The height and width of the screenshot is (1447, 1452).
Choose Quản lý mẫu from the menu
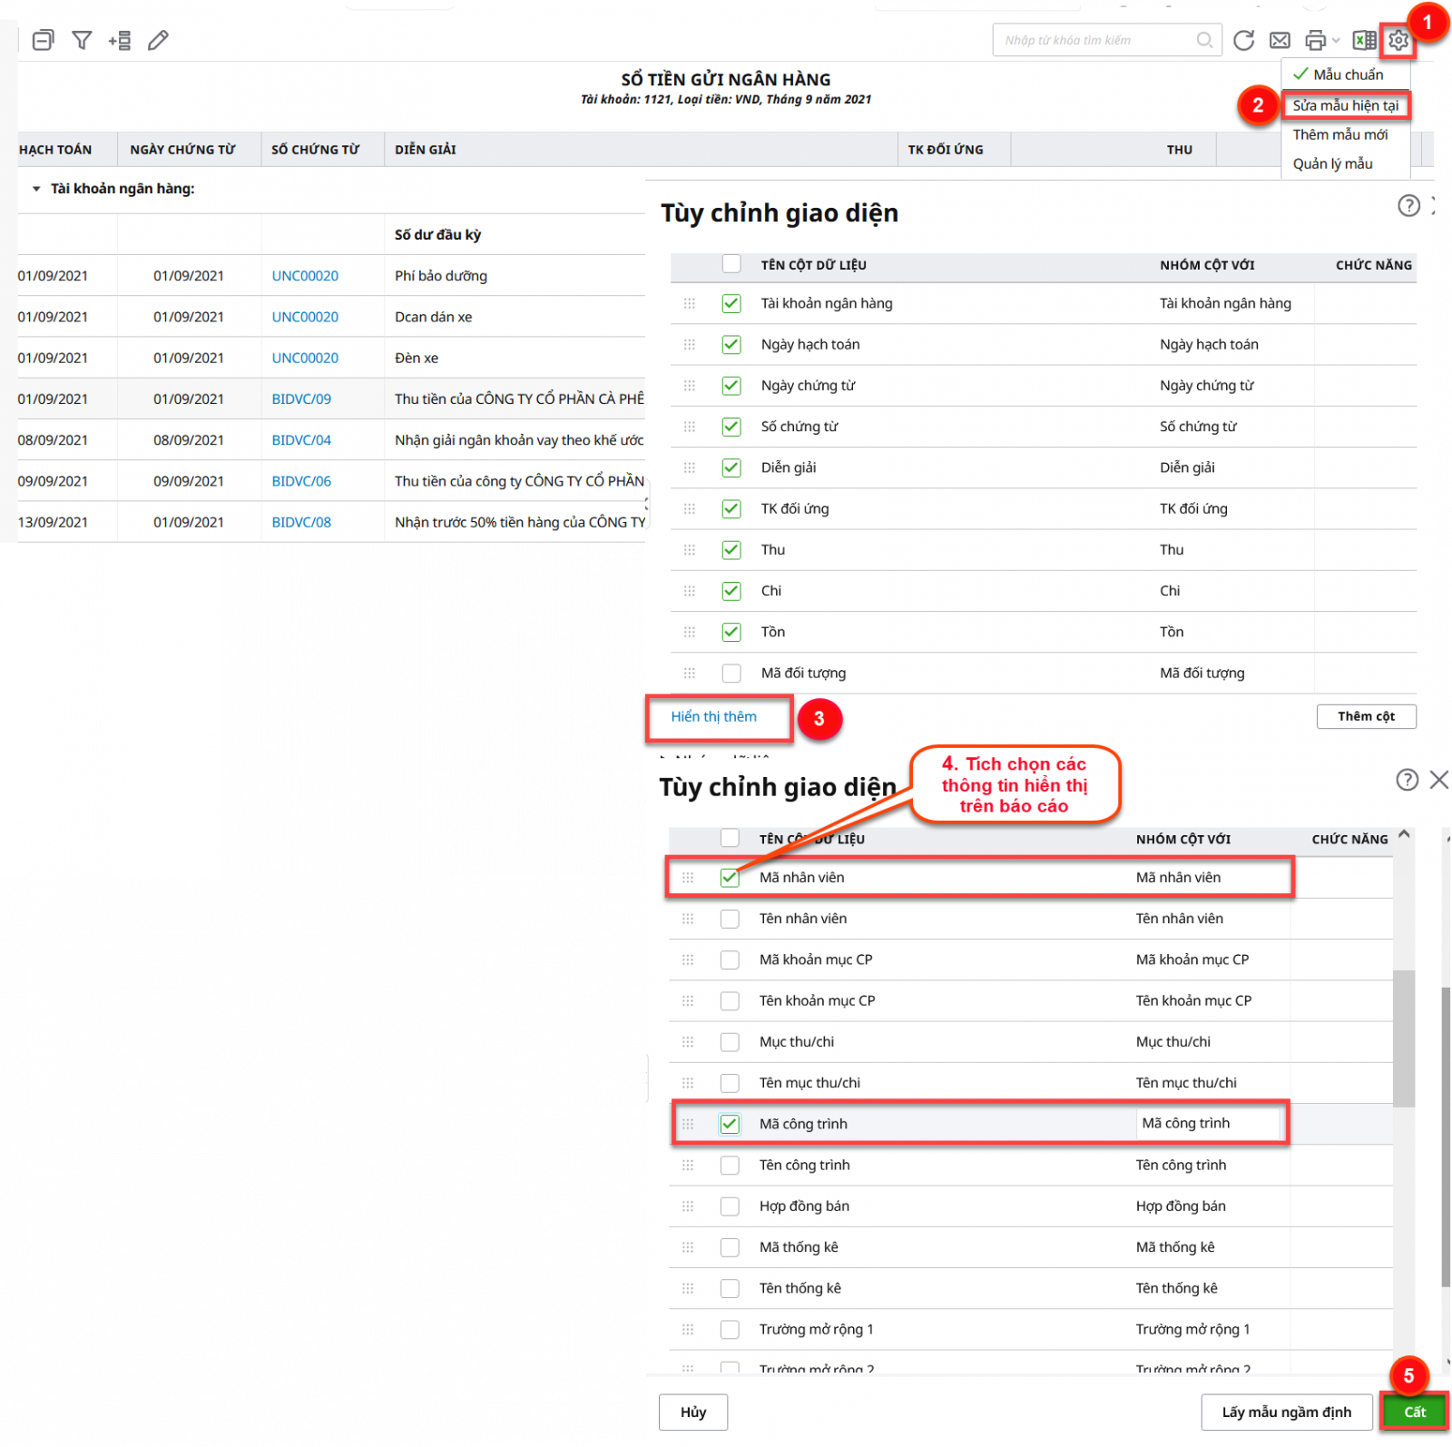click(x=1332, y=163)
